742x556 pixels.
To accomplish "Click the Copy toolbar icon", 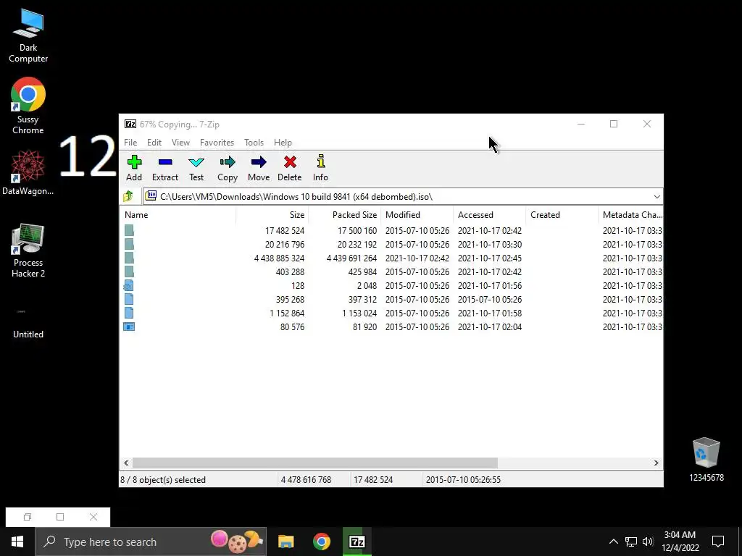I will (227, 168).
